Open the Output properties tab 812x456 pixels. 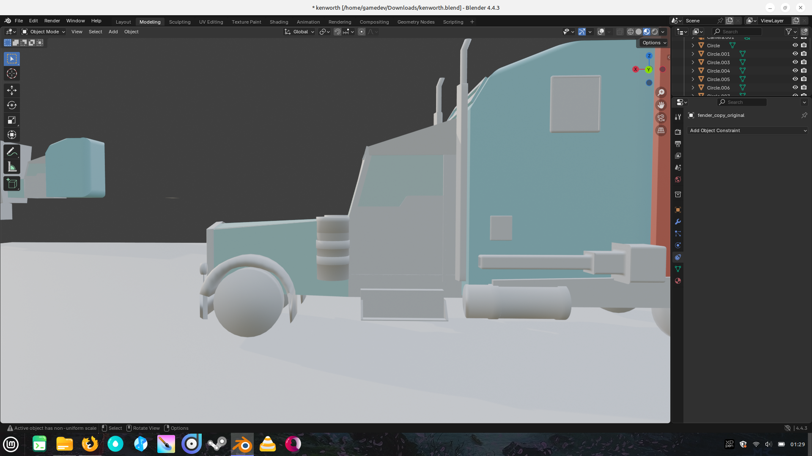coord(678,144)
